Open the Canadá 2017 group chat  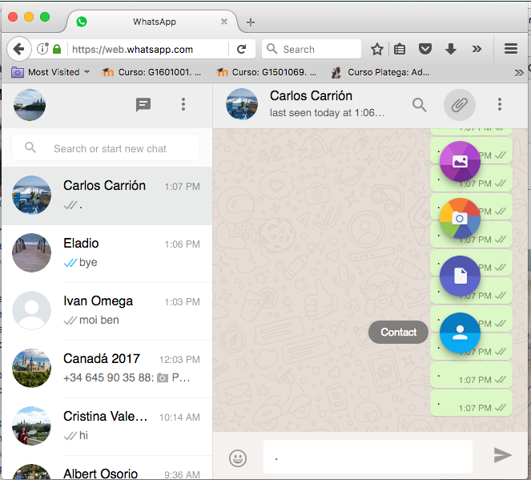107,369
